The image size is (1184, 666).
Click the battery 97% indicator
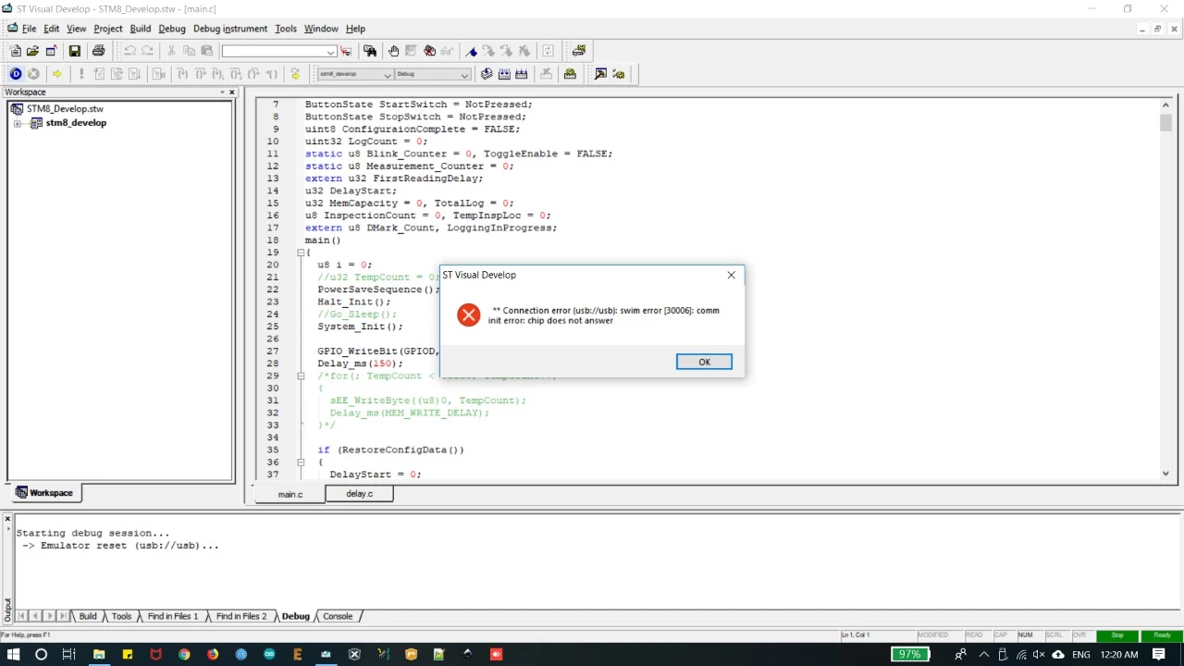coord(909,654)
